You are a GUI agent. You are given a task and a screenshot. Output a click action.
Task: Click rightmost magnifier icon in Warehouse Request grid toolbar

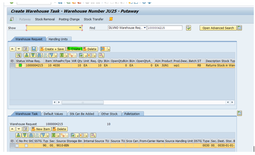[x=101, y=55]
